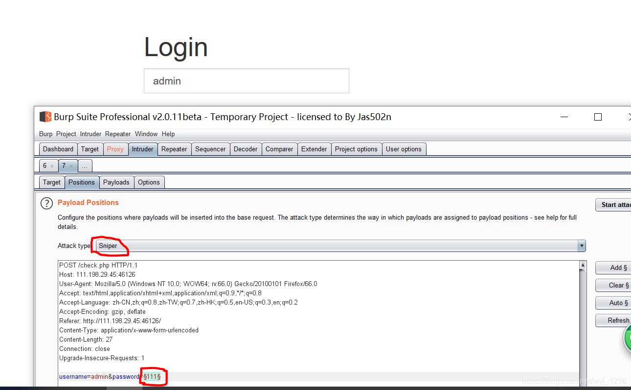Switch to the Proxy tab

115,149
